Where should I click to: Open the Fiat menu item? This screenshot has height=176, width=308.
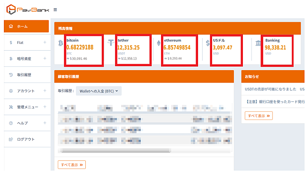pos(27,42)
